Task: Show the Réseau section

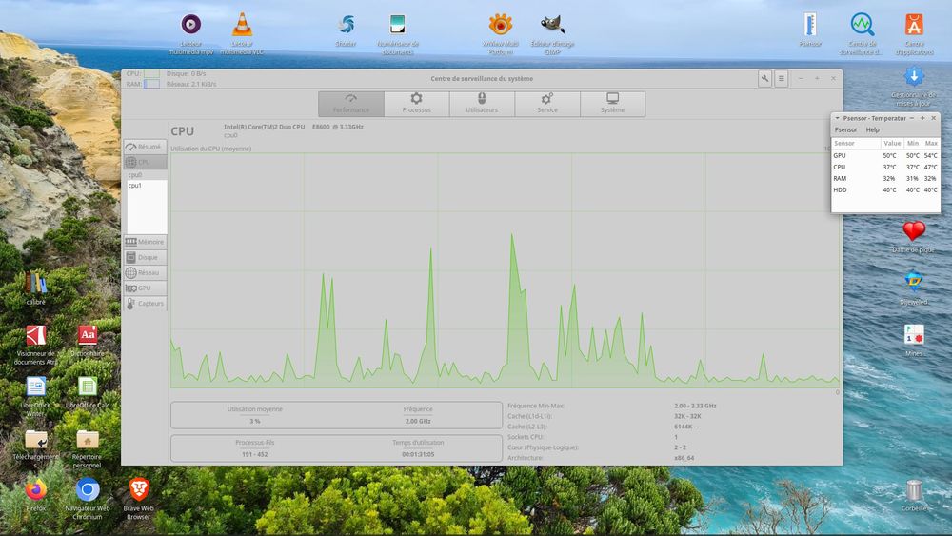Action: pyautogui.click(x=145, y=272)
